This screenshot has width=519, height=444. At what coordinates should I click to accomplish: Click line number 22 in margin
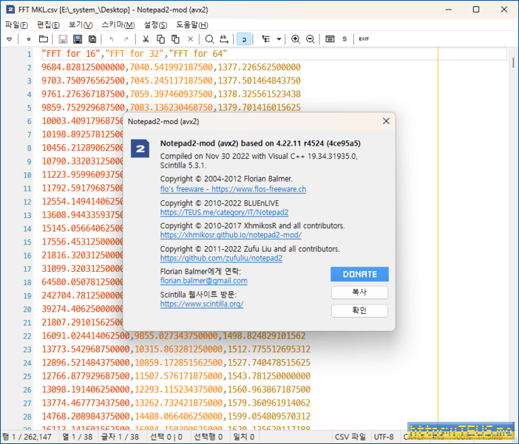pyautogui.click(x=27, y=336)
